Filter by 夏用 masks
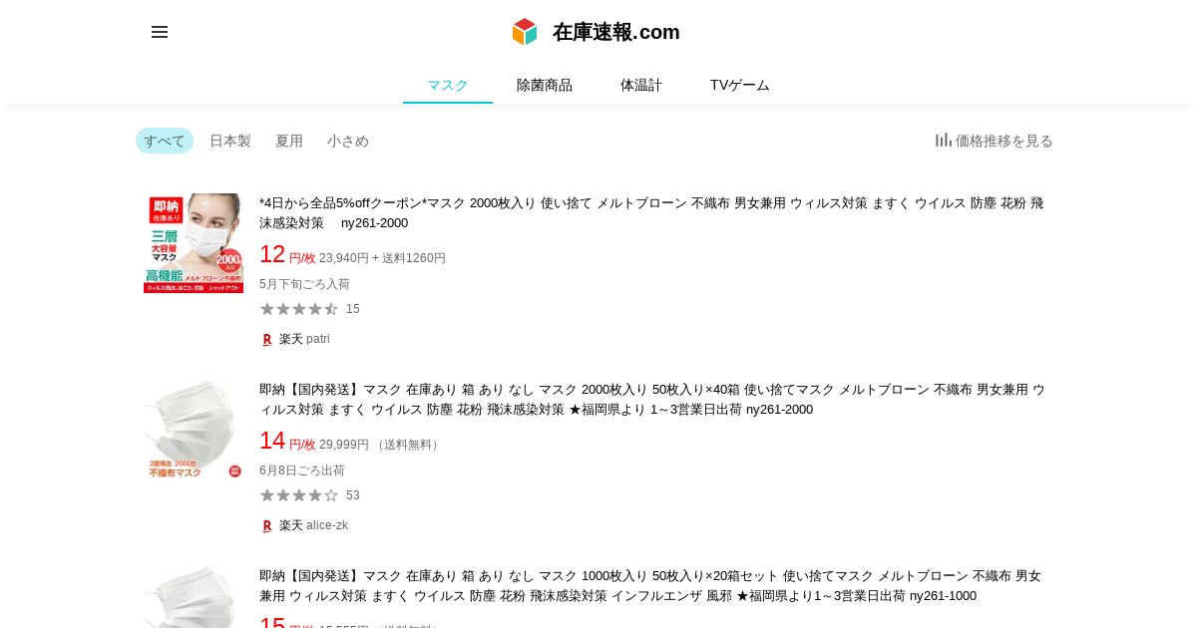 [x=289, y=141]
